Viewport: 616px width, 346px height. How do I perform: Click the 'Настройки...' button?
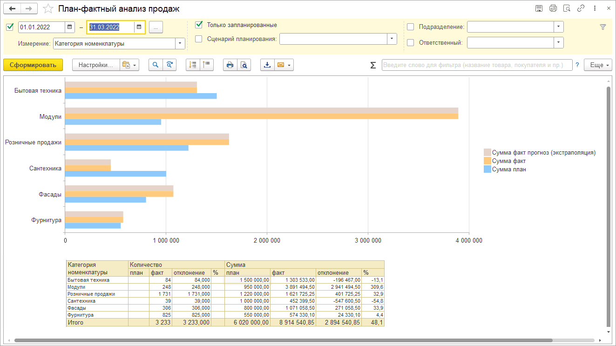point(96,65)
